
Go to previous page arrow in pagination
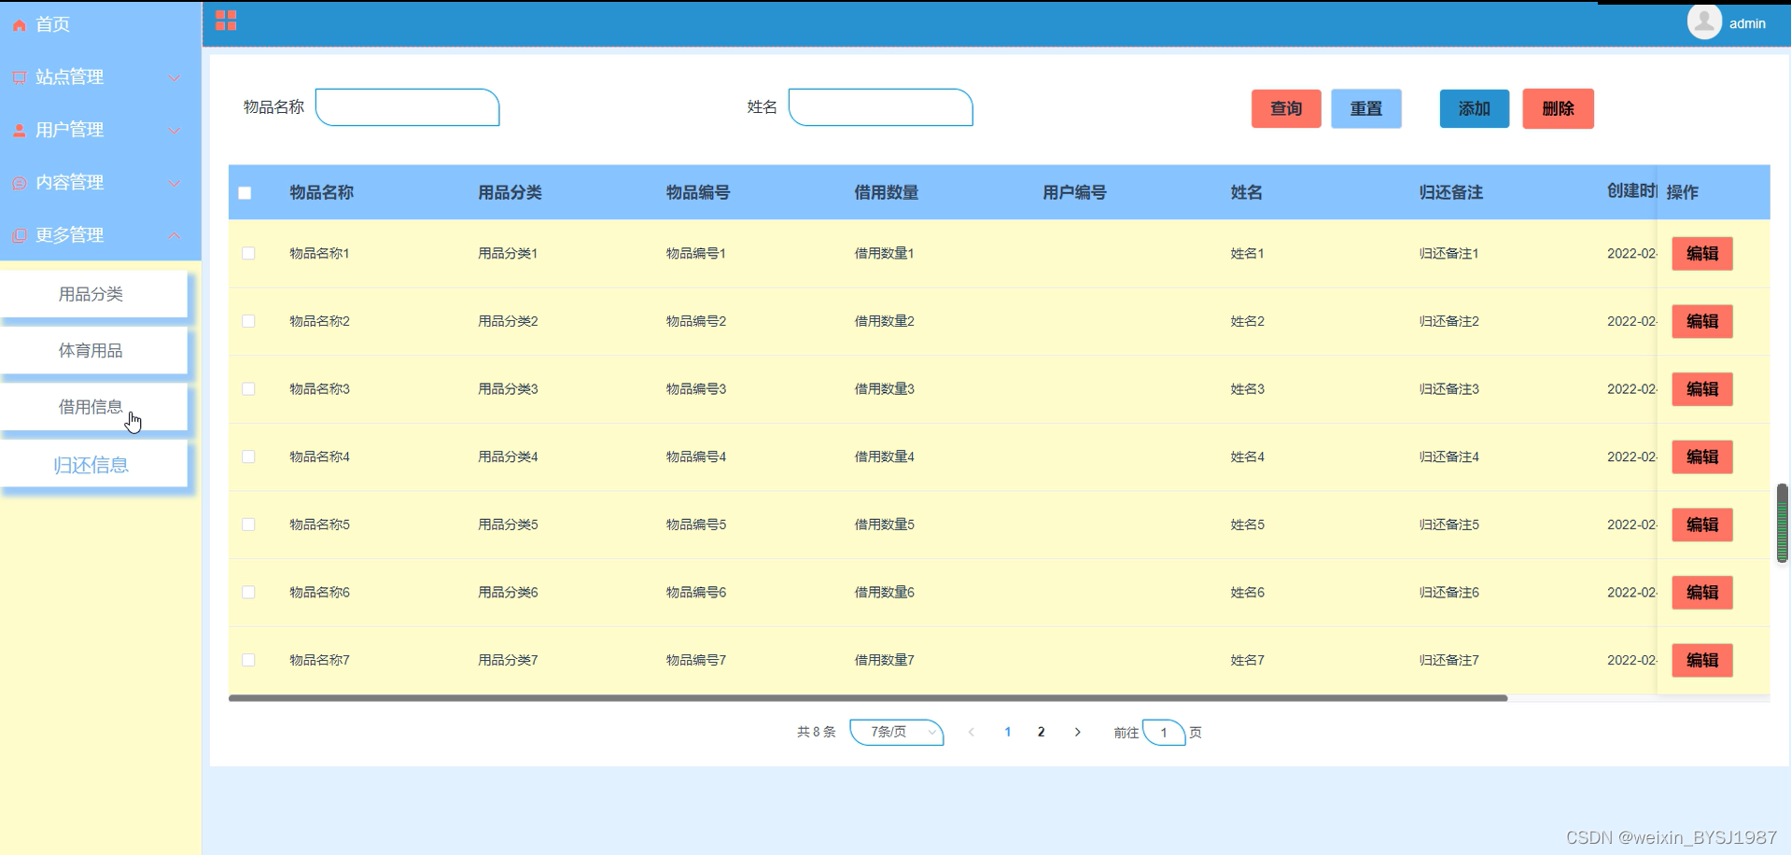[x=972, y=733]
